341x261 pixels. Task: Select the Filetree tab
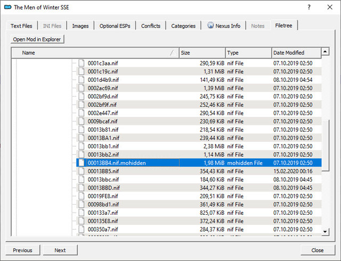click(283, 26)
